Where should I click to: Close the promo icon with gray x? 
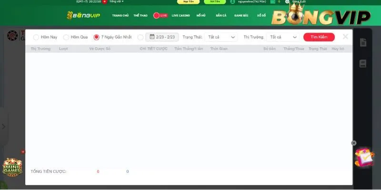coord(354,143)
